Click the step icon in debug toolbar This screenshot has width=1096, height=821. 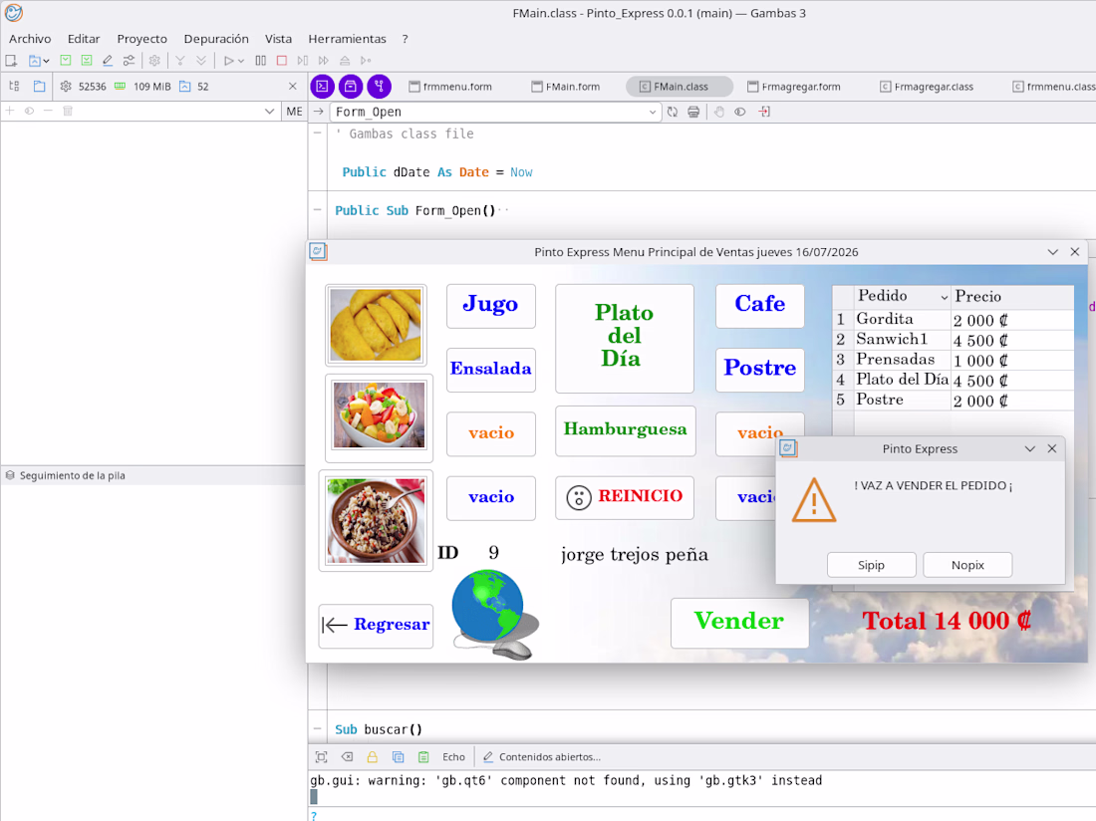click(302, 61)
